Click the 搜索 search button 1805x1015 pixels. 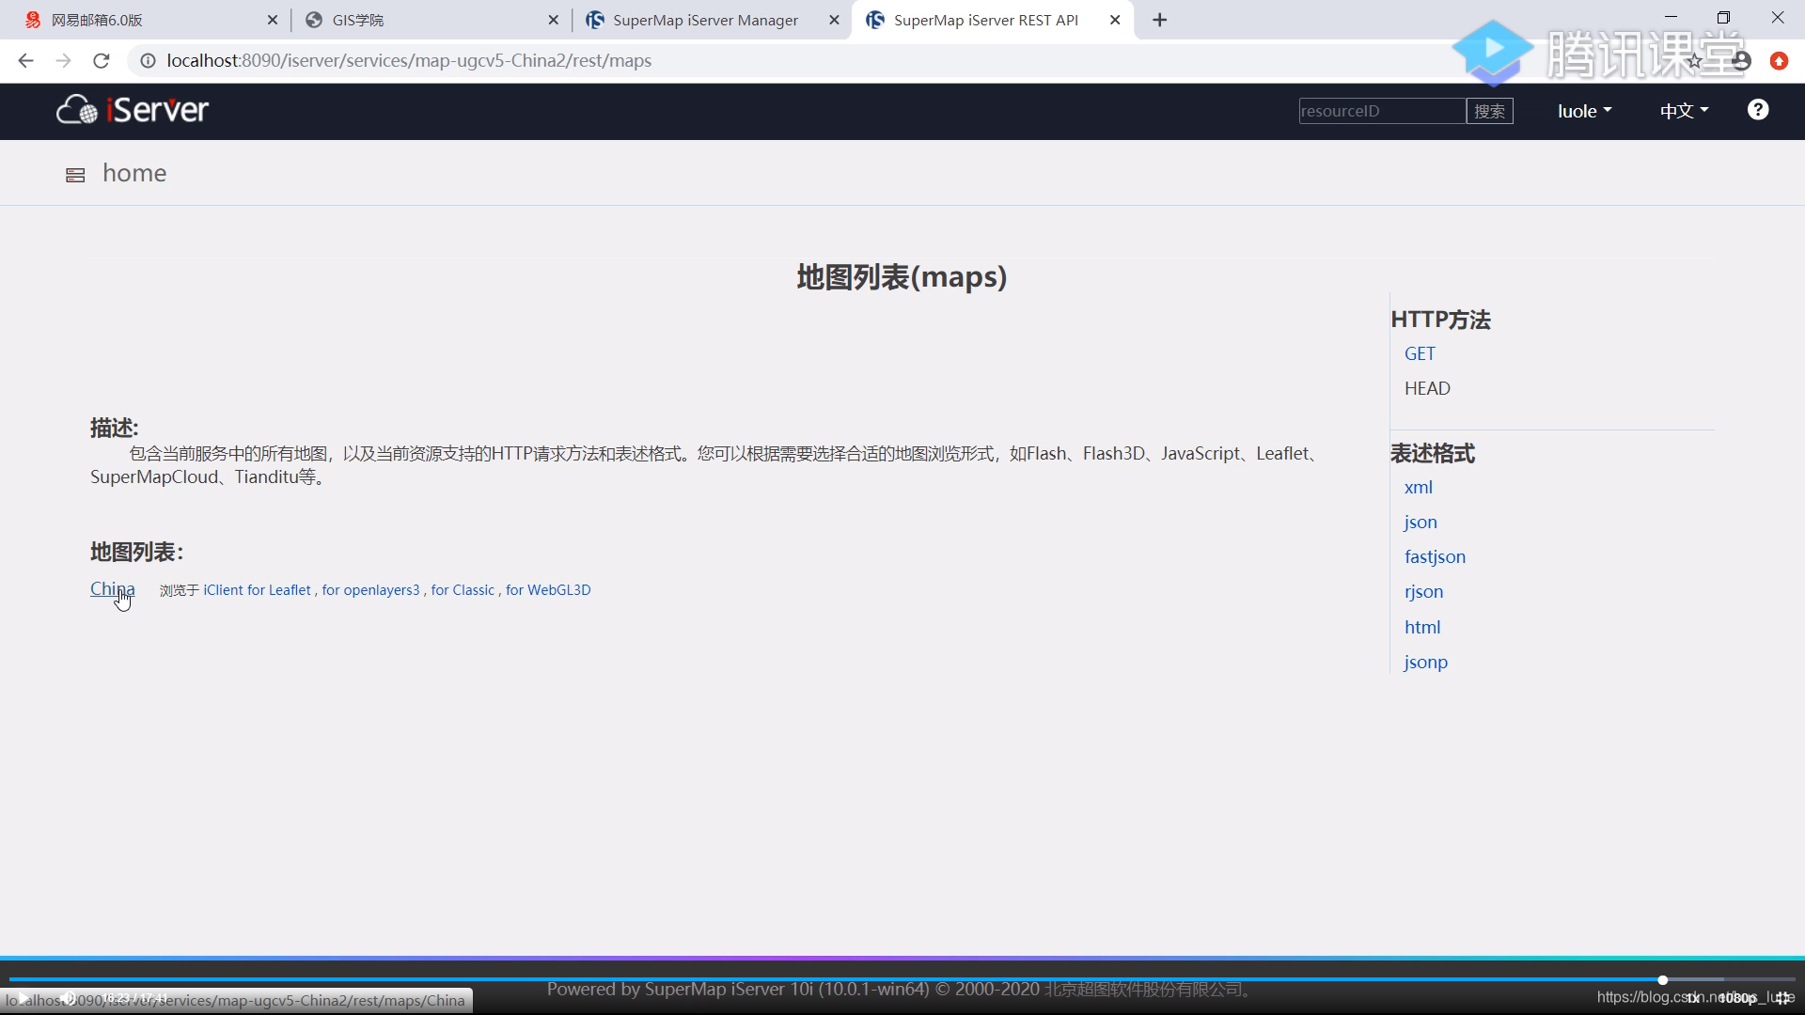pyautogui.click(x=1490, y=111)
